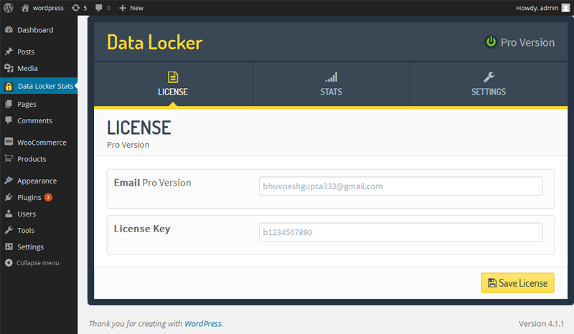Click the Products cart icon

(x=9, y=158)
